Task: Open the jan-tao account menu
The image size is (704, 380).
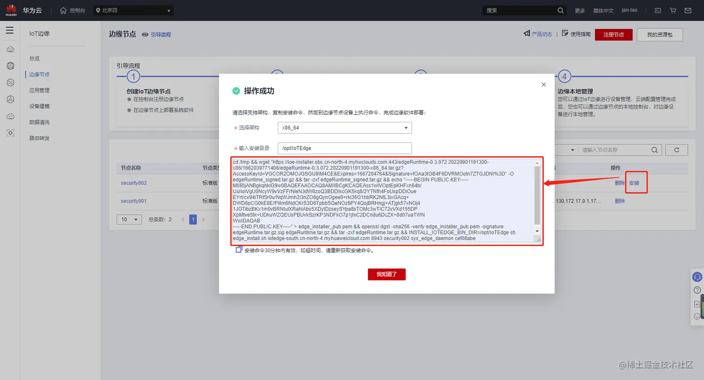Action: [x=630, y=10]
